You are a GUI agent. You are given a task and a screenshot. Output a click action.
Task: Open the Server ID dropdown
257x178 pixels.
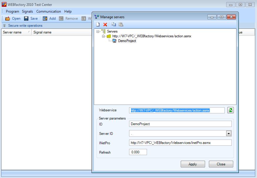229,133
